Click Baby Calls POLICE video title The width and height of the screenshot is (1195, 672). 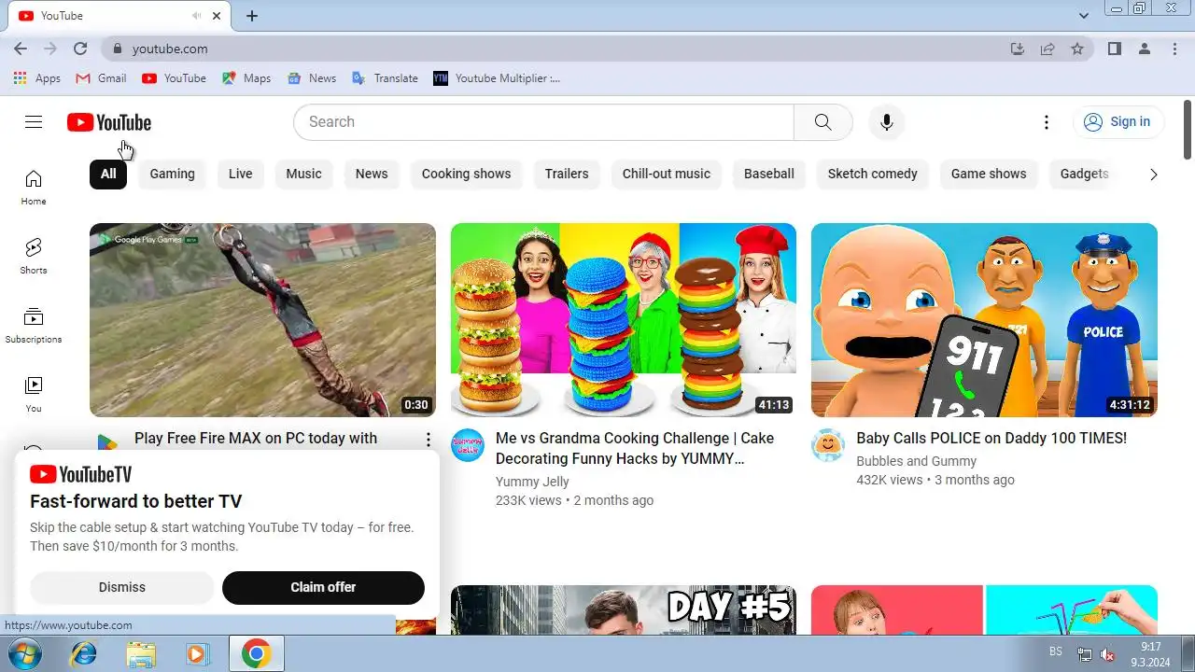coord(991,439)
